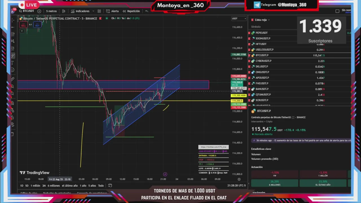Select the ruler measure tool
The height and width of the screenshot is (203, 361).
coord(13,79)
